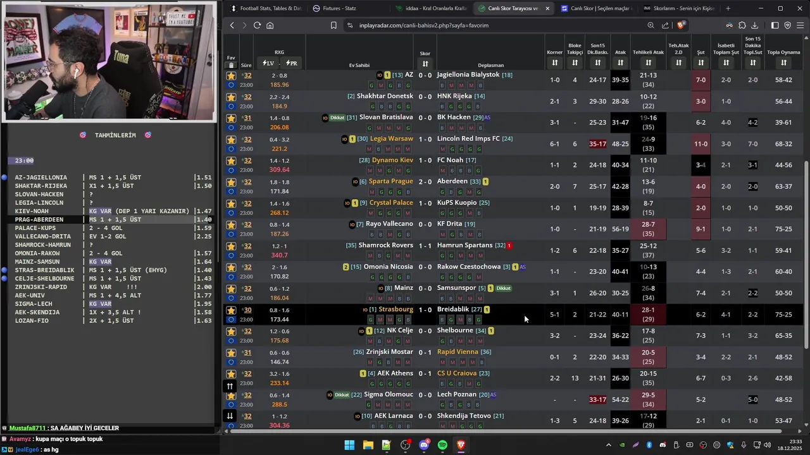Screen dimensions: 810x455
Task: Go to browser home page
Action: tap(270, 25)
